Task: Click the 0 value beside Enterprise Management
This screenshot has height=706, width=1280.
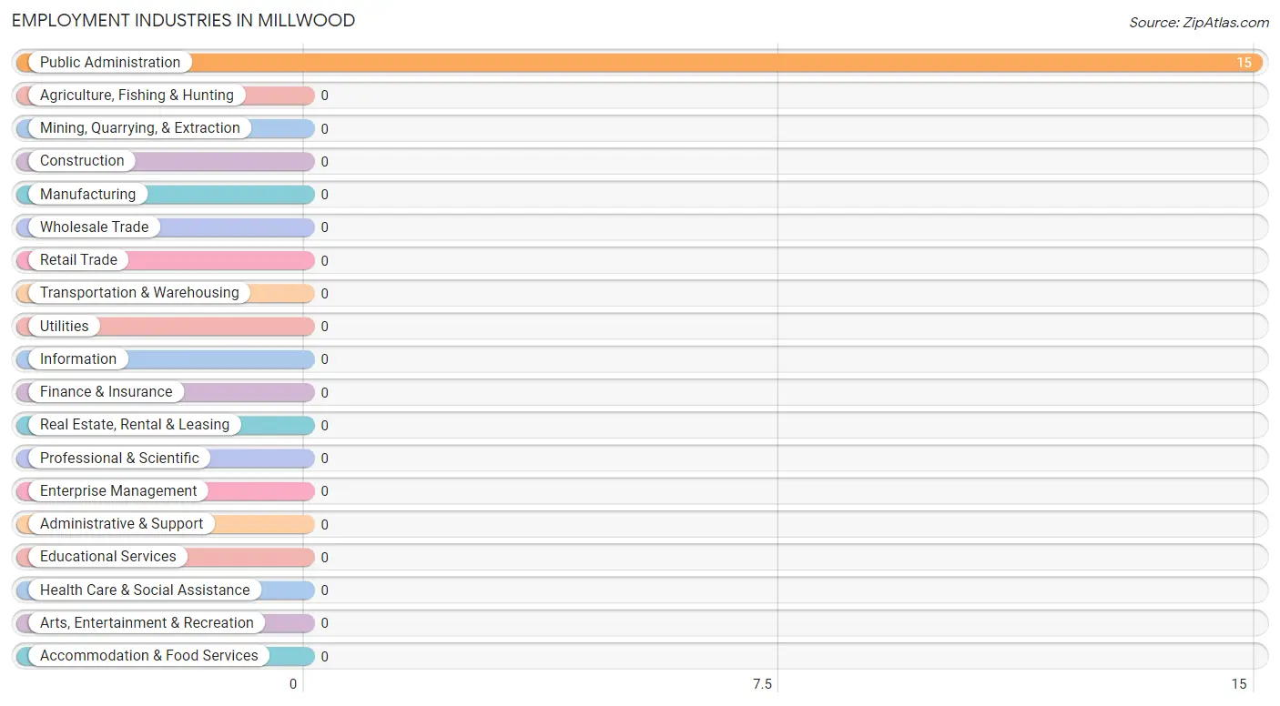Action: pyautogui.click(x=324, y=491)
